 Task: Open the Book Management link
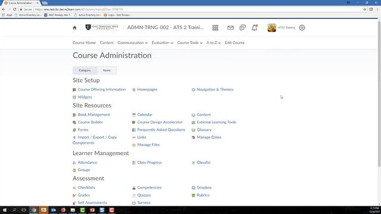[93, 115]
